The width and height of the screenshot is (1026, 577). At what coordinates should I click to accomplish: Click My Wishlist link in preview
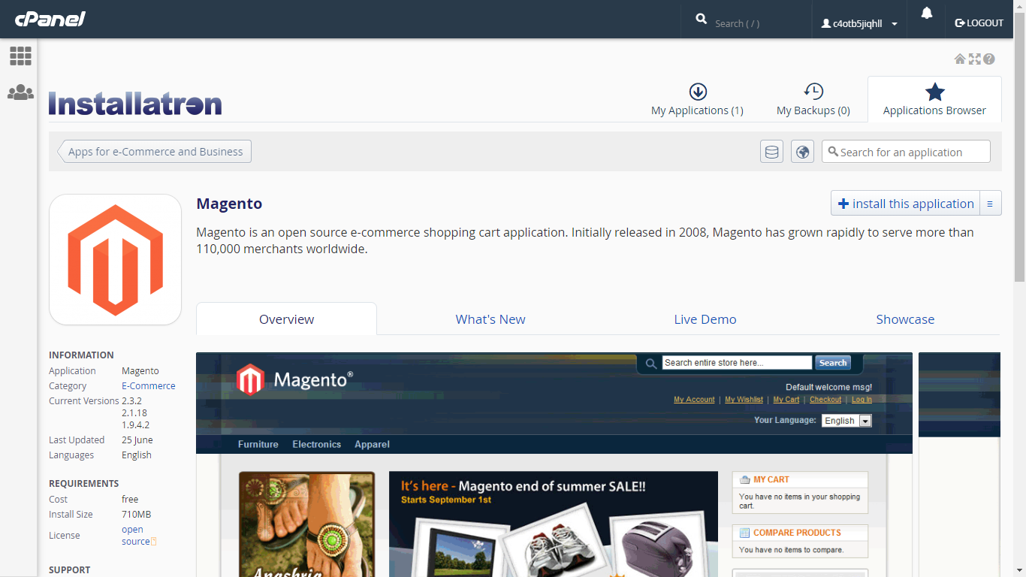pyautogui.click(x=744, y=400)
